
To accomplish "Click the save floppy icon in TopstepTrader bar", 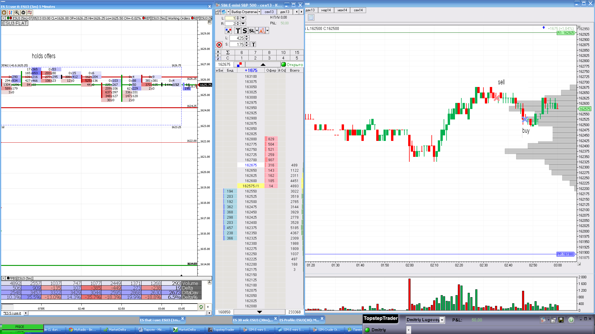I will coord(561,320).
